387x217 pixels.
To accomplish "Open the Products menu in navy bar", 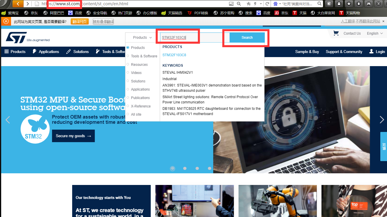I will [x=15, y=52].
